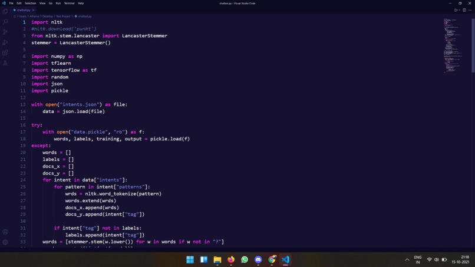Click 'docs_x.append(wrds)' on line 28
The width and height of the screenshot is (475, 267).
(x=92, y=207)
